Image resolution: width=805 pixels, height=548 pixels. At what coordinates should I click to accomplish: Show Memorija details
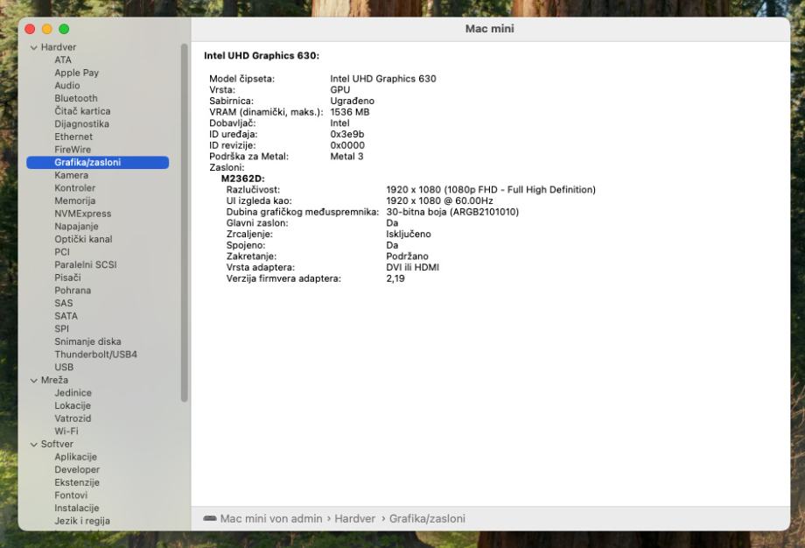click(x=75, y=200)
